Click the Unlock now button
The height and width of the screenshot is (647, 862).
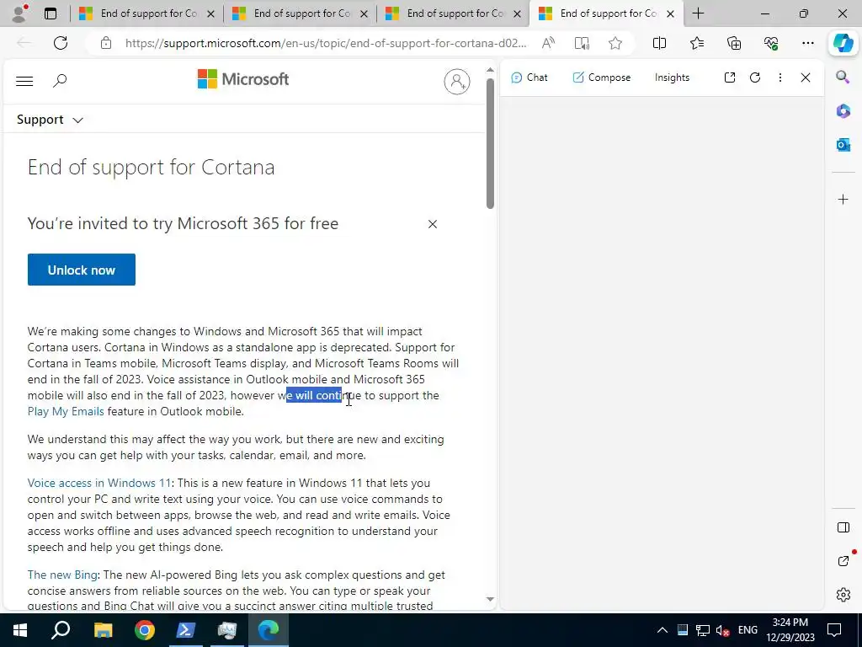tap(82, 270)
